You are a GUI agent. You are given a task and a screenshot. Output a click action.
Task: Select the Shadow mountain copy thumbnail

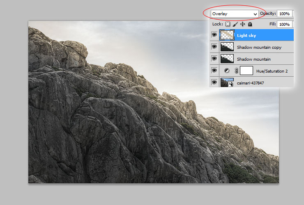point(227,47)
